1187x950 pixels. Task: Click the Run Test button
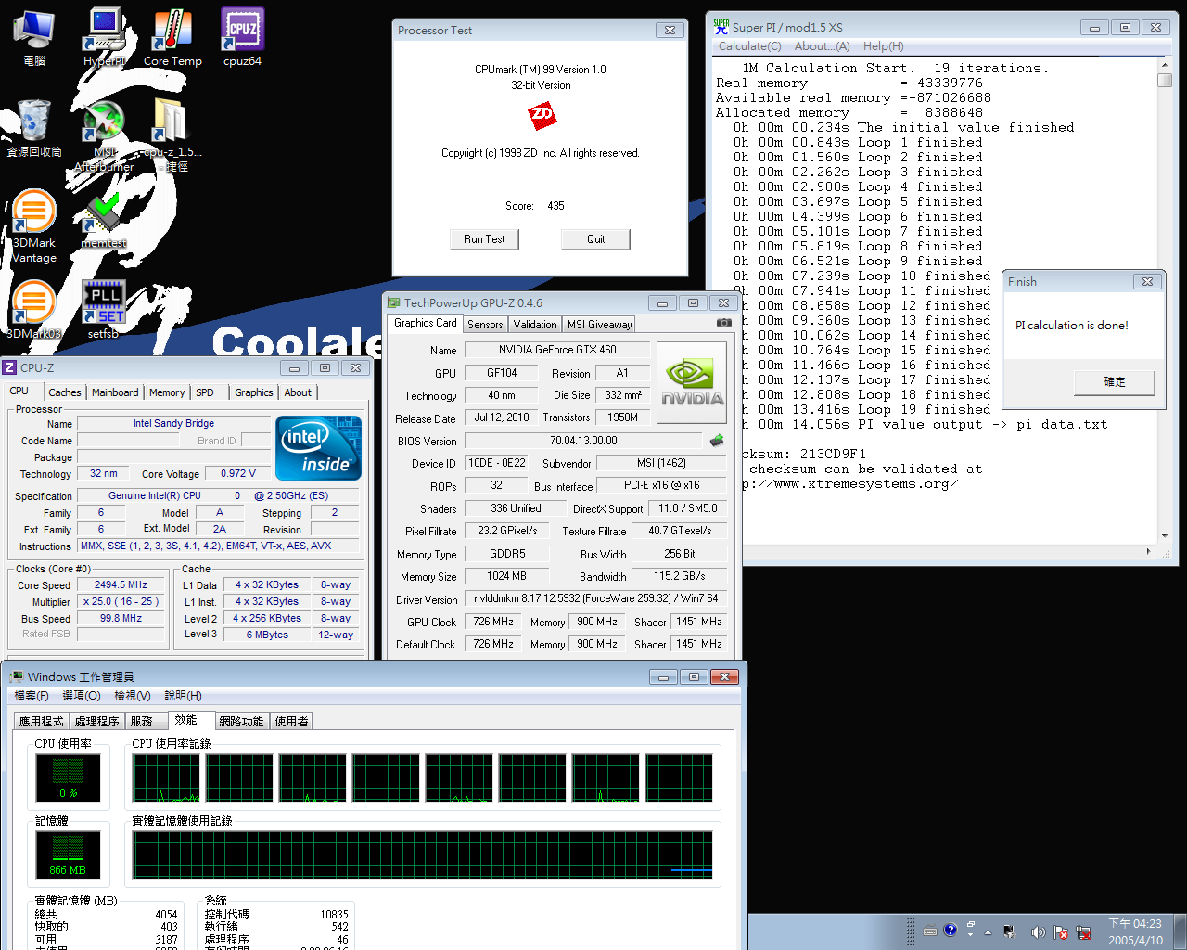(x=484, y=239)
